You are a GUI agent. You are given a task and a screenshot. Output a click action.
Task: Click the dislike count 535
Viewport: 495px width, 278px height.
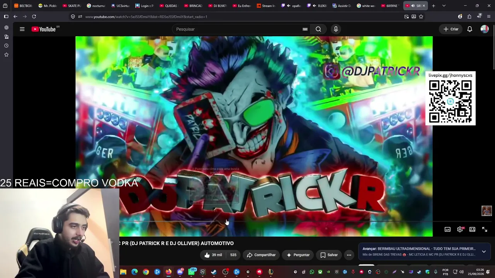(233, 255)
